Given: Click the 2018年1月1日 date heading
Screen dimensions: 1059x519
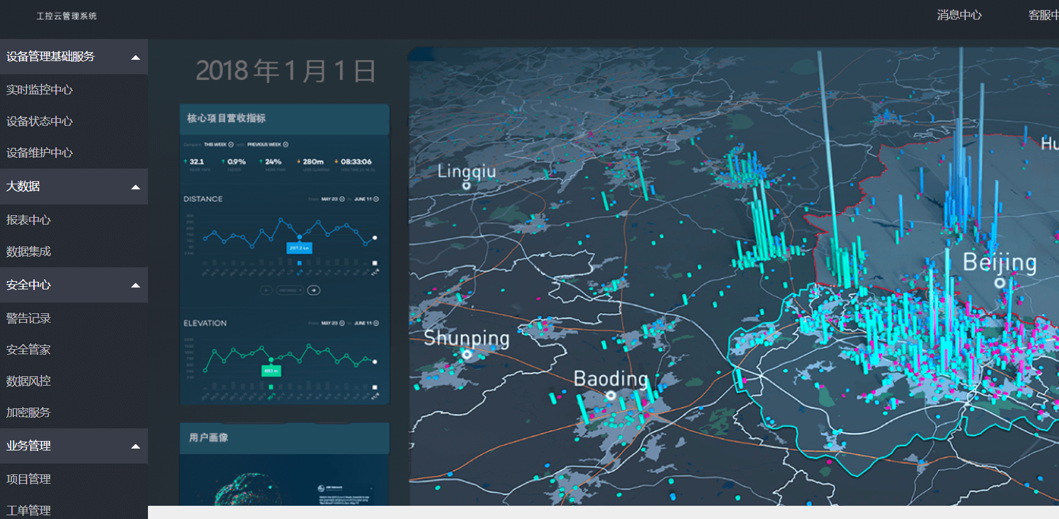Looking at the screenshot, I should [286, 70].
